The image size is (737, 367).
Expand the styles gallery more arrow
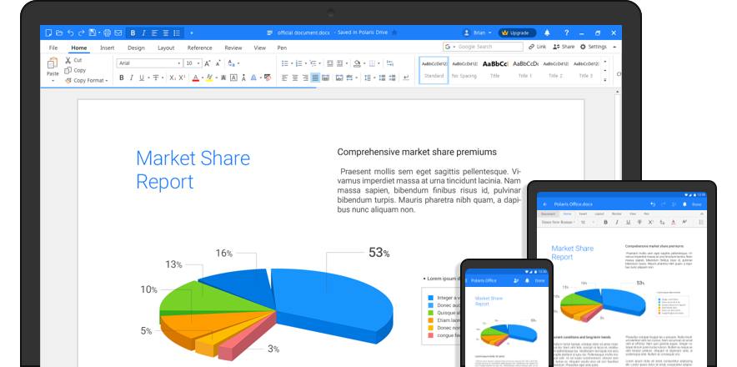tap(605, 80)
